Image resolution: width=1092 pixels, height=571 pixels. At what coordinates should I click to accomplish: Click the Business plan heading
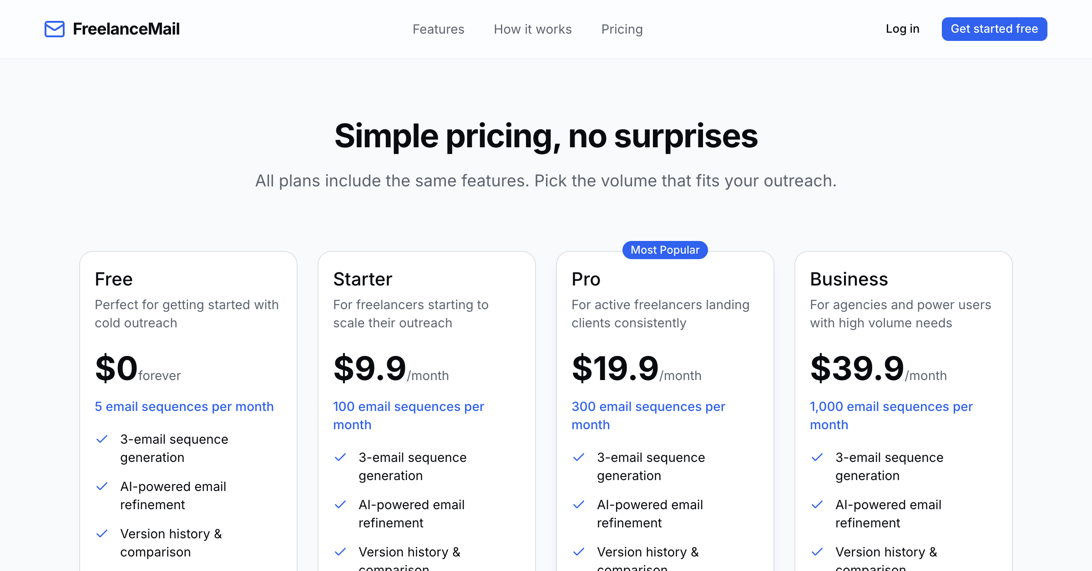pos(849,279)
